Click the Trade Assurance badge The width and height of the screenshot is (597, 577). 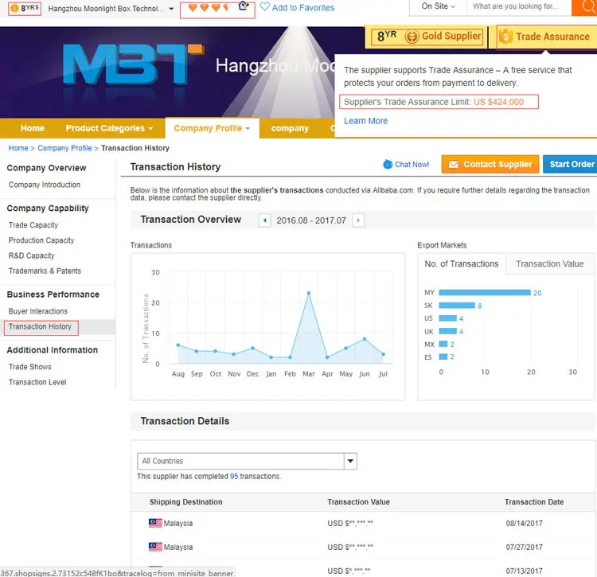point(545,37)
